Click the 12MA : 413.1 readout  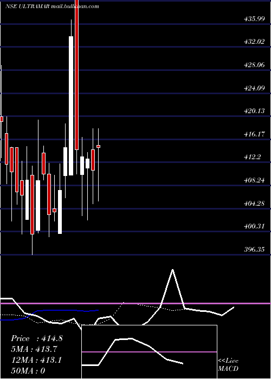(x=36, y=360)
